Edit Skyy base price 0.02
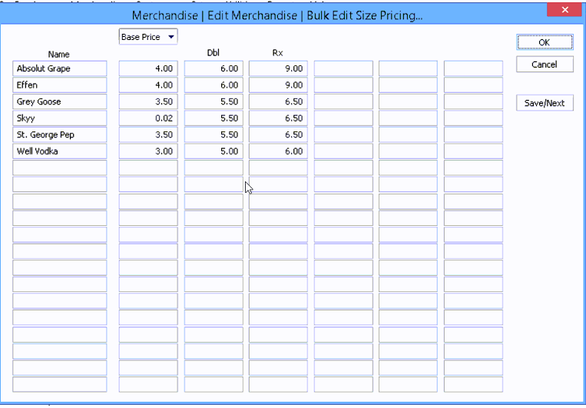586x408 pixels. [148, 118]
